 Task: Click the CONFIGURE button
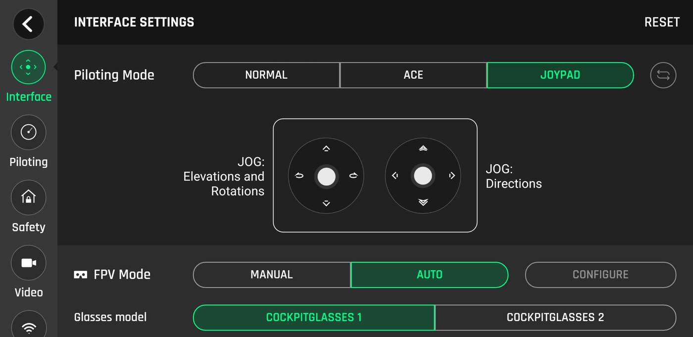coord(600,275)
